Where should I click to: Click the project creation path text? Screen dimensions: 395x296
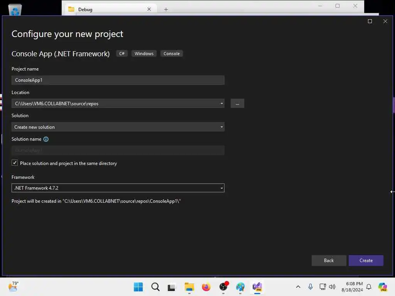96,201
